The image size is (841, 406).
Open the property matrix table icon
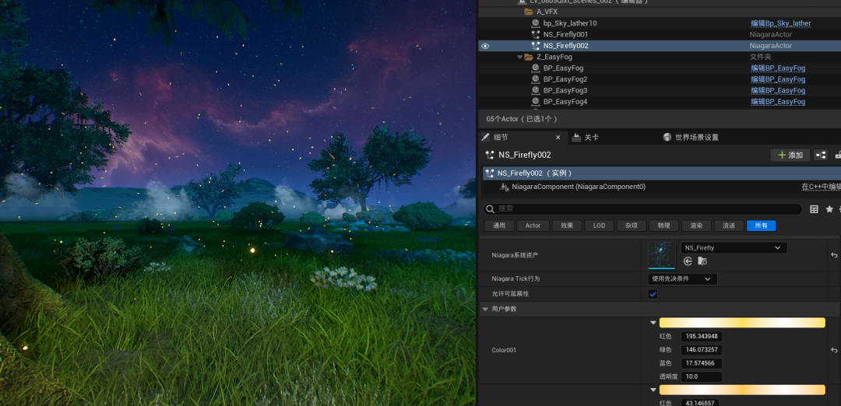(x=815, y=209)
